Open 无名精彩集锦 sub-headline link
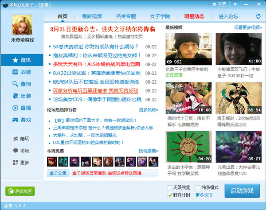The width and height of the screenshot is (266, 210). pos(100,37)
